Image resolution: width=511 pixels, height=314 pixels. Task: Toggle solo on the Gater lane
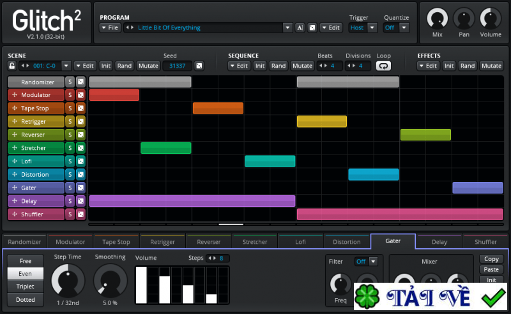tap(70, 188)
